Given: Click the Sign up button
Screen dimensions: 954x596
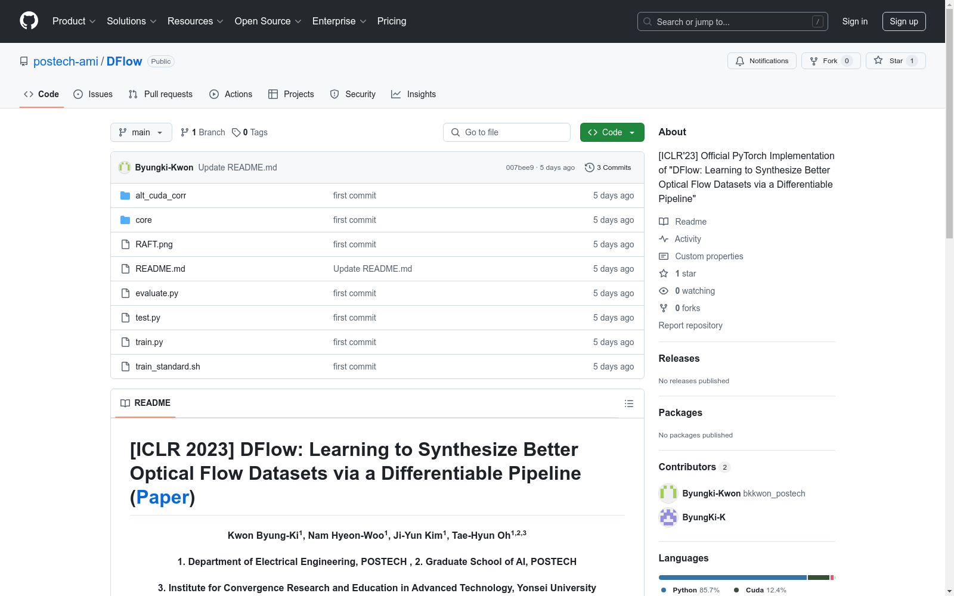Looking at the screenshot, I should [x=904, y=21].
